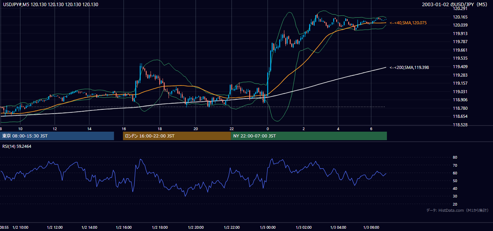Click RSI axis level 80
This screenshot has height=231, width=493.
455,157
